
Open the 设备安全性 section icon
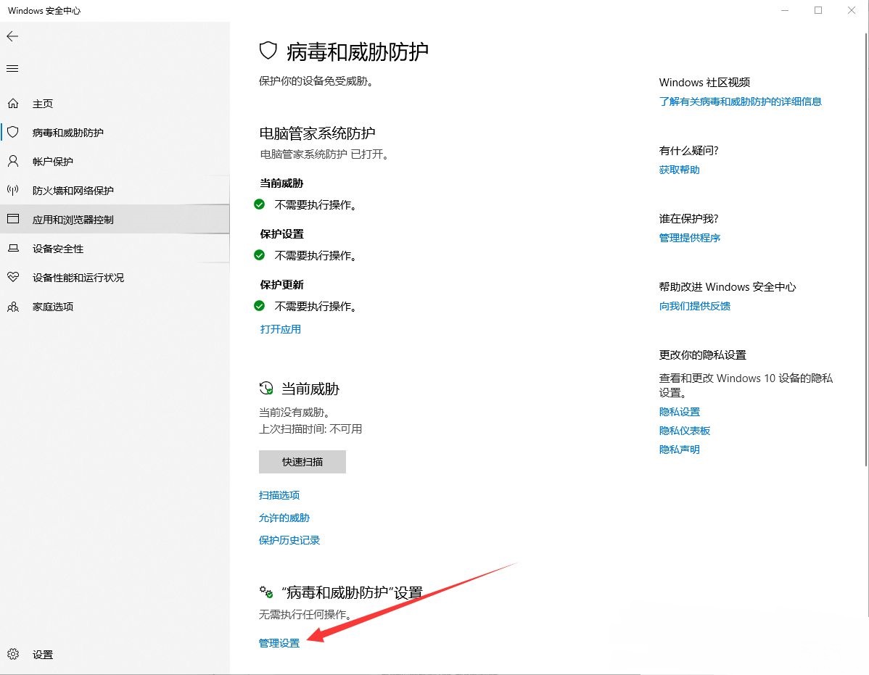[13, 249]
